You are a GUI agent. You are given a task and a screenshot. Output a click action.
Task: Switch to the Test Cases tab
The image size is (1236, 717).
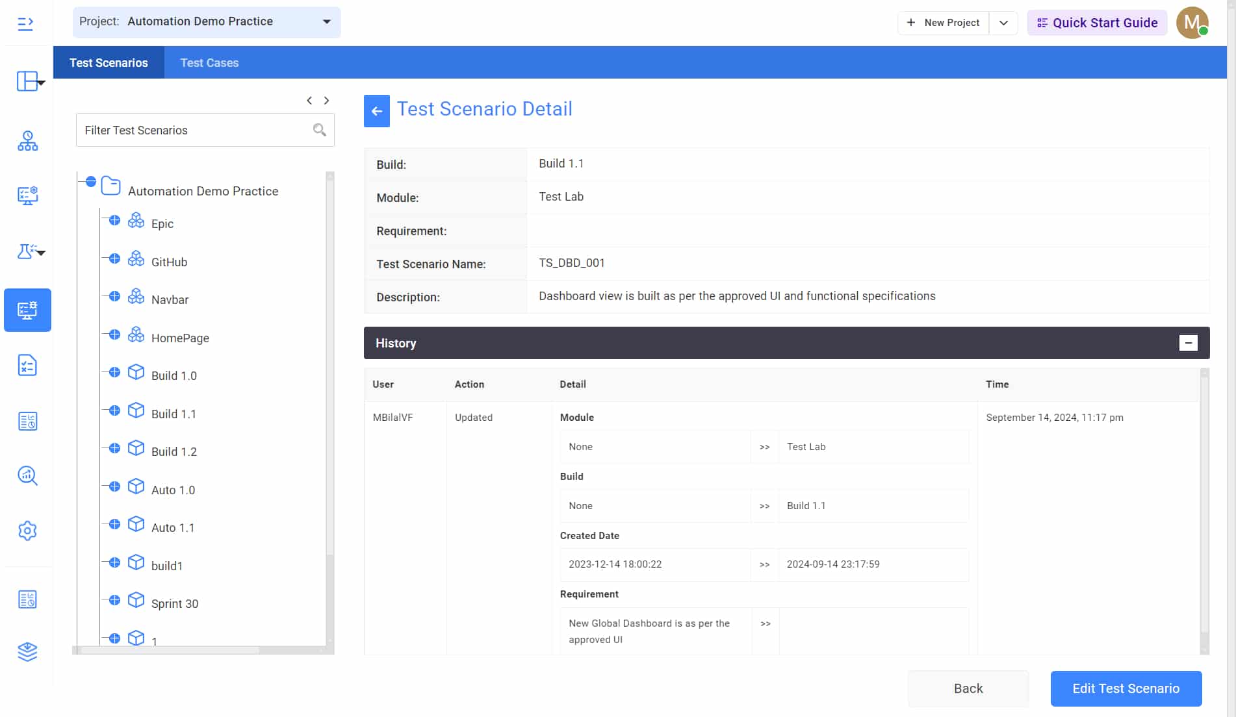[x=209, y=63]
